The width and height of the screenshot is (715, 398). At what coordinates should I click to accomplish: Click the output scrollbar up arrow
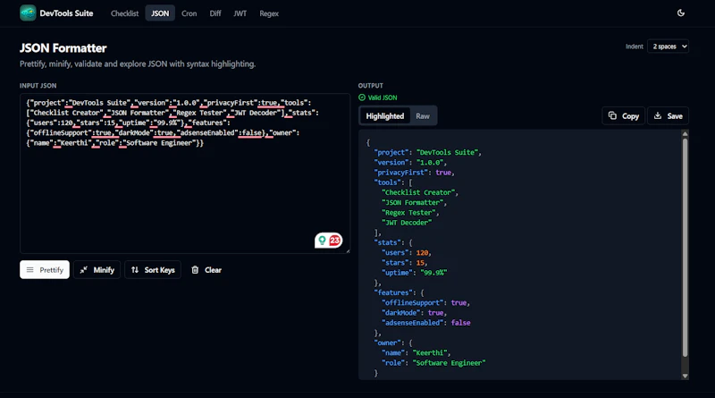pyautogui.click(x=685, y=134)
